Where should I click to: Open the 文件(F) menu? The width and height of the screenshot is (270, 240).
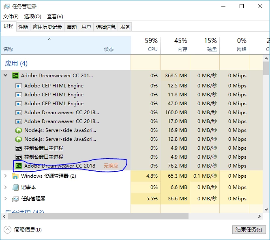click(x=11, y=17)
